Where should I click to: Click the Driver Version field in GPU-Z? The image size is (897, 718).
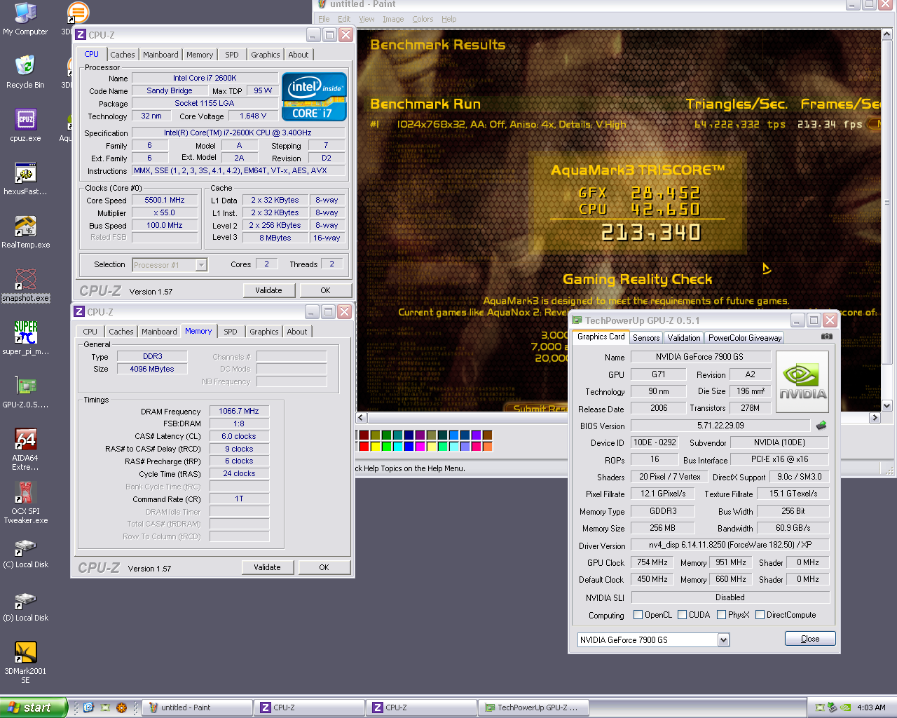coord(730,545)
